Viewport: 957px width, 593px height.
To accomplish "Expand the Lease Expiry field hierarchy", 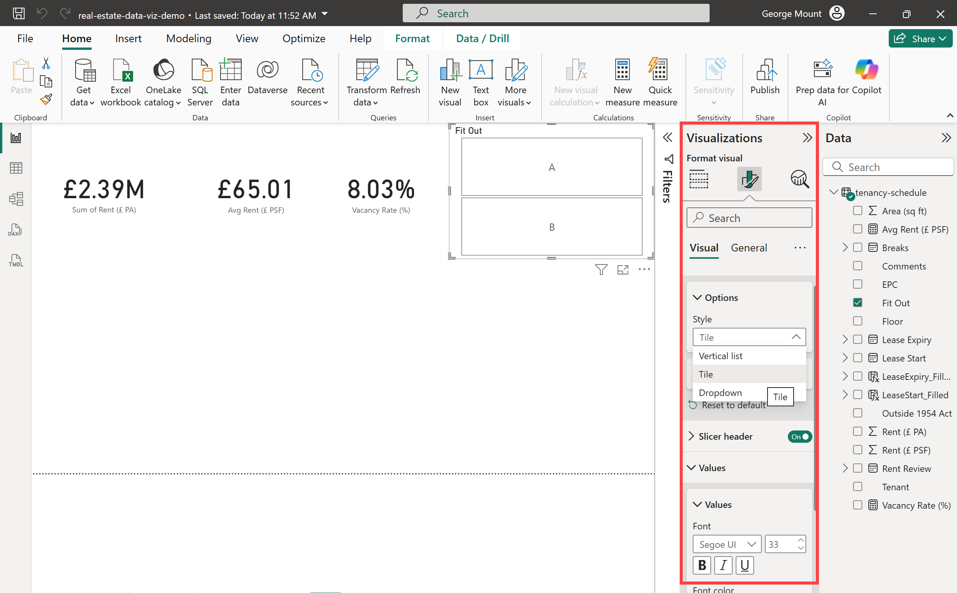I will point(845,340).
